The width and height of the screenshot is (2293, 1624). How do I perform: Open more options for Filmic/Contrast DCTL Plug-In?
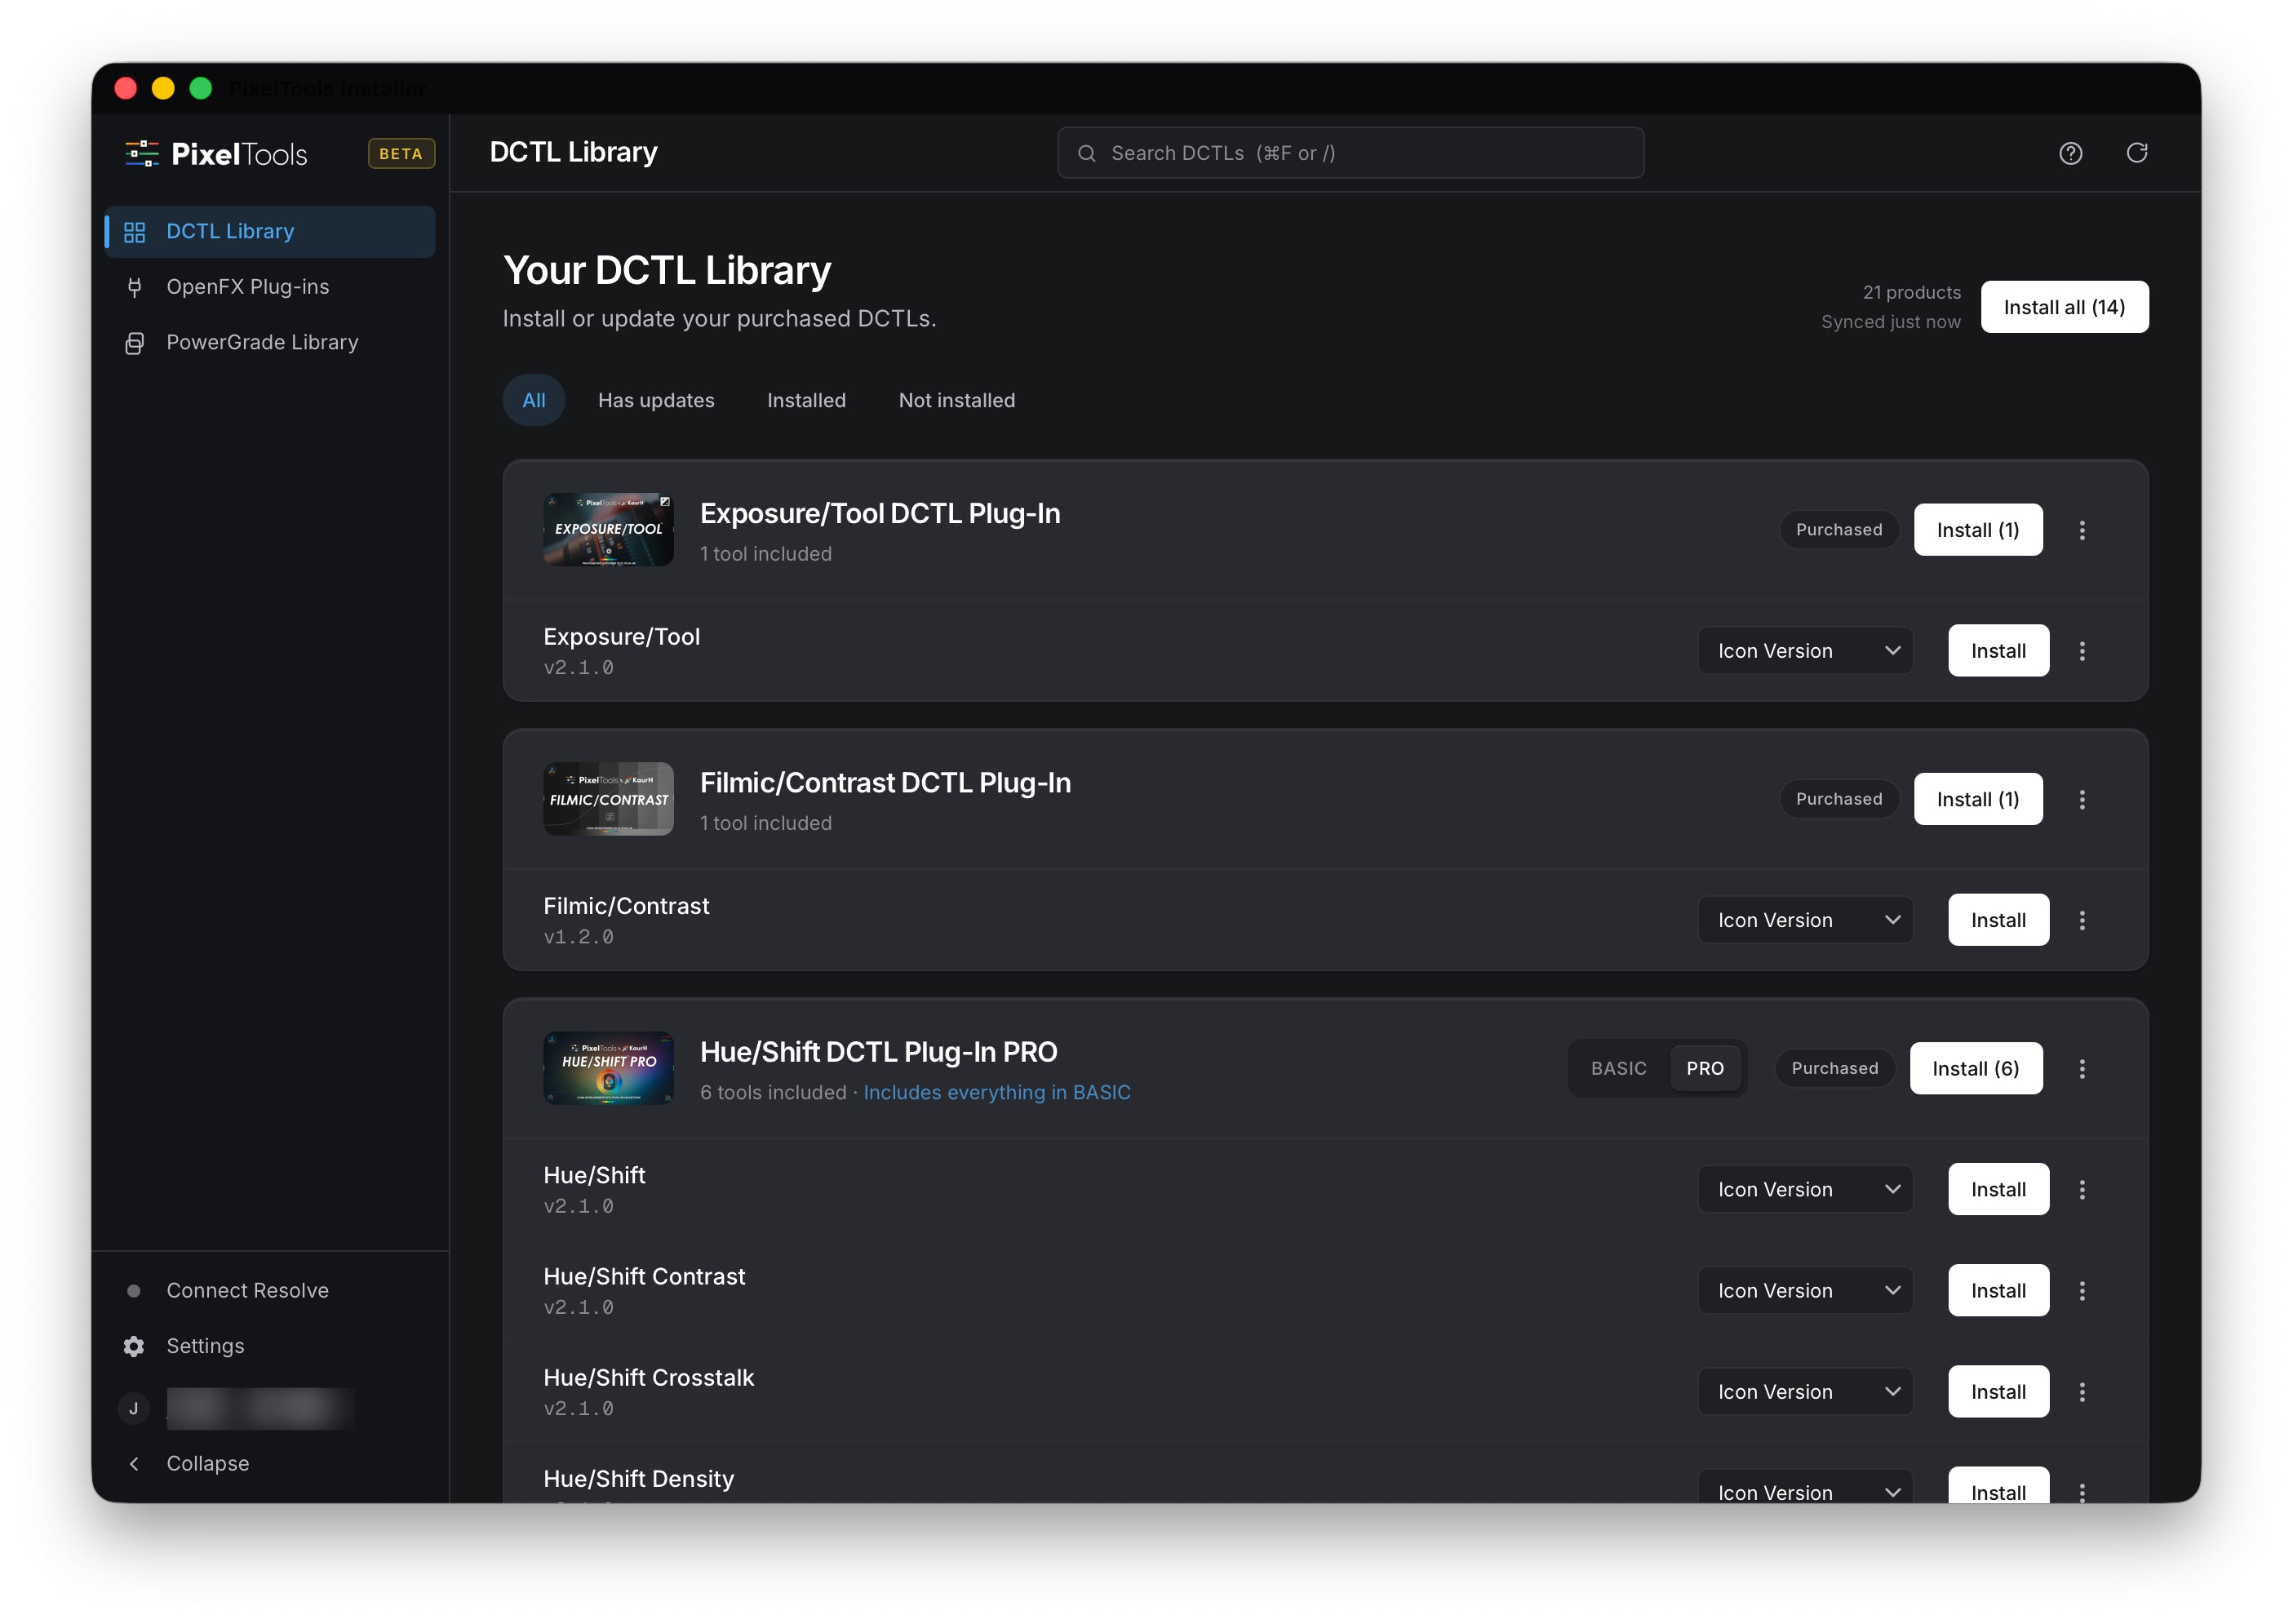tap(2082, 799)
